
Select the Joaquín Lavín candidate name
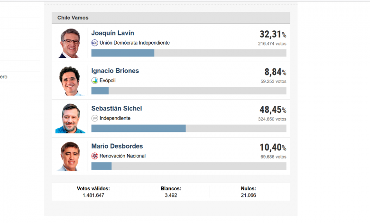point(112,33)
